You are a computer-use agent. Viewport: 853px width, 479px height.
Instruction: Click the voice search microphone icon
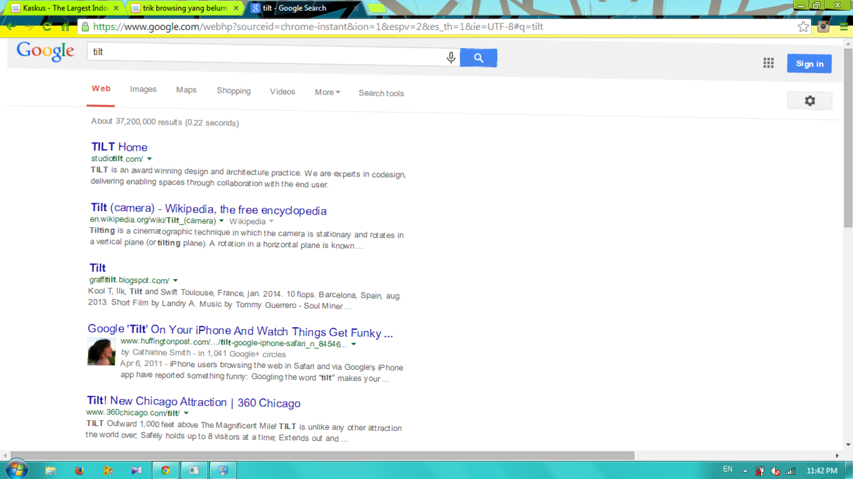click(x=451, y=58)
